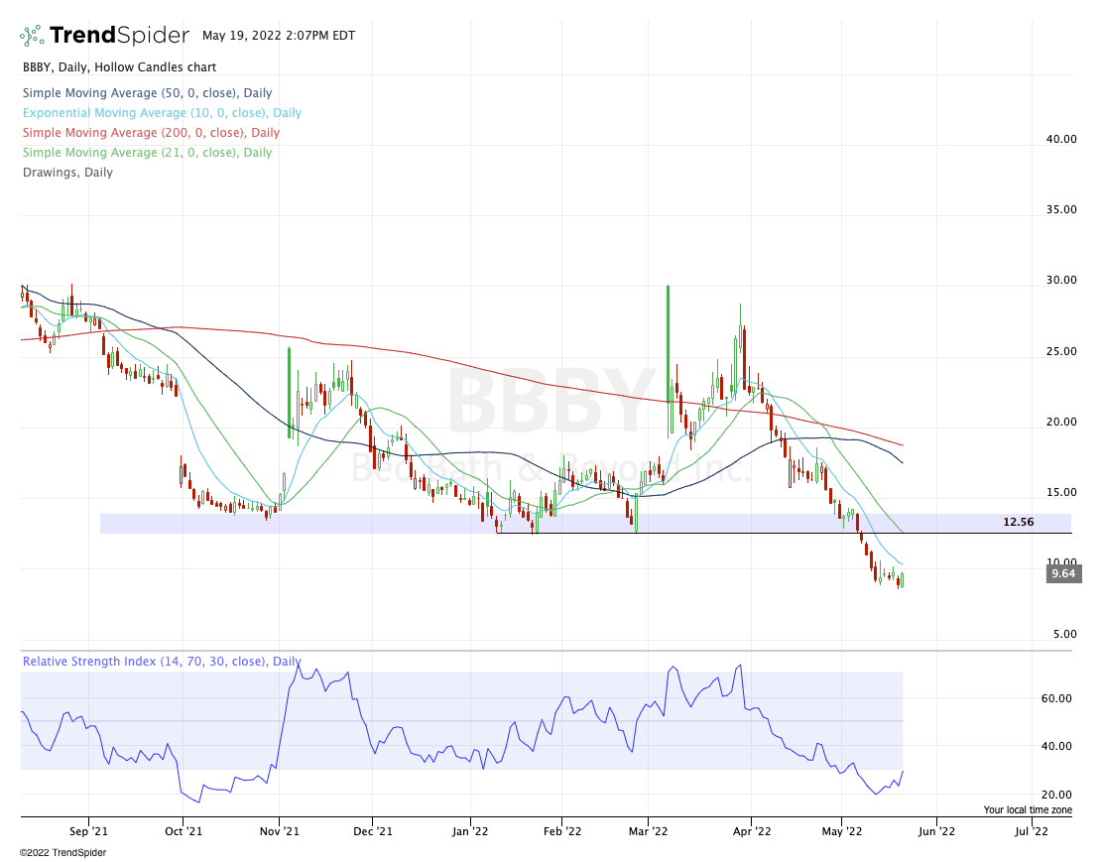Click the Simple Moving Average (50) legend entry

pos(147,93)
